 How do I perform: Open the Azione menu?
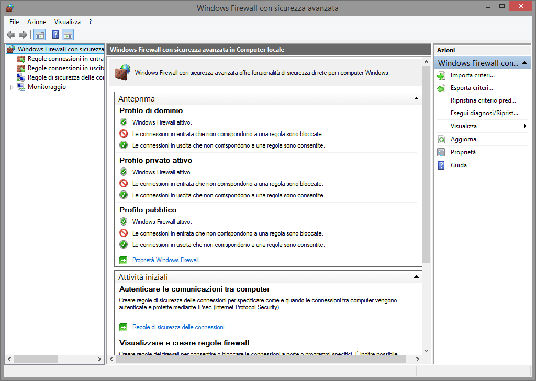pos(37,22)
